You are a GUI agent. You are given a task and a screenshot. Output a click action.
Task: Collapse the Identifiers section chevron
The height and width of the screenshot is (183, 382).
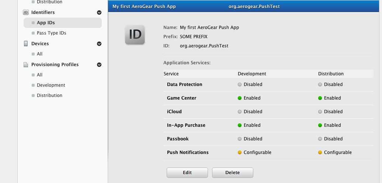click(99, 12)
